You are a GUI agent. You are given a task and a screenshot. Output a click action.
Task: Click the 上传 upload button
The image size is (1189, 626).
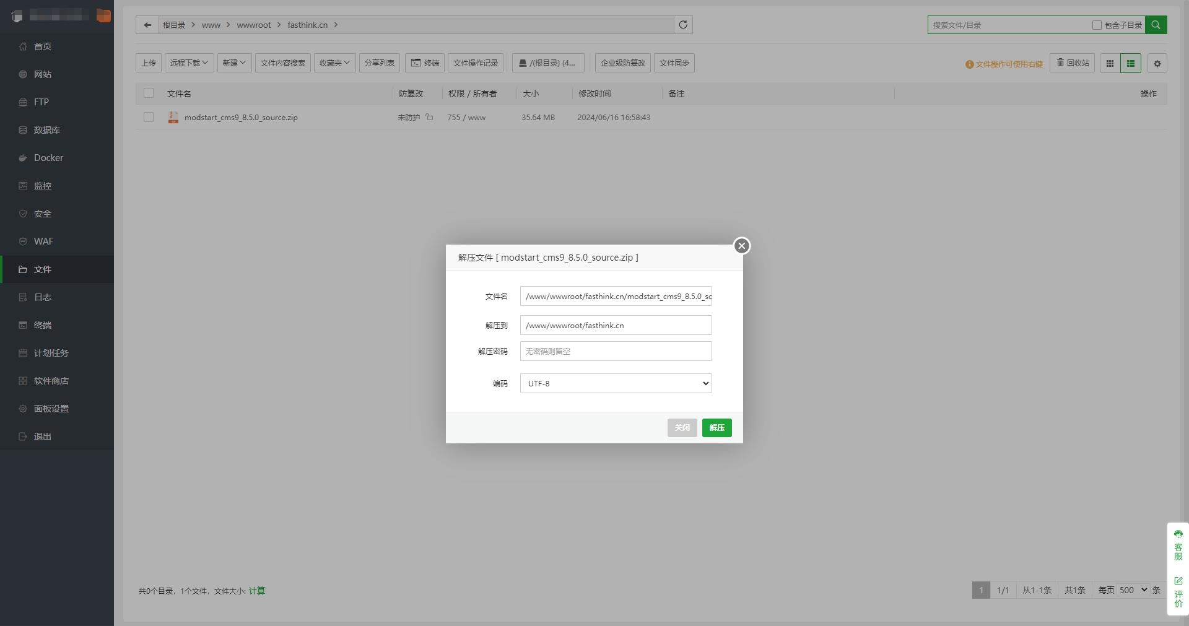tap(149, 63)
